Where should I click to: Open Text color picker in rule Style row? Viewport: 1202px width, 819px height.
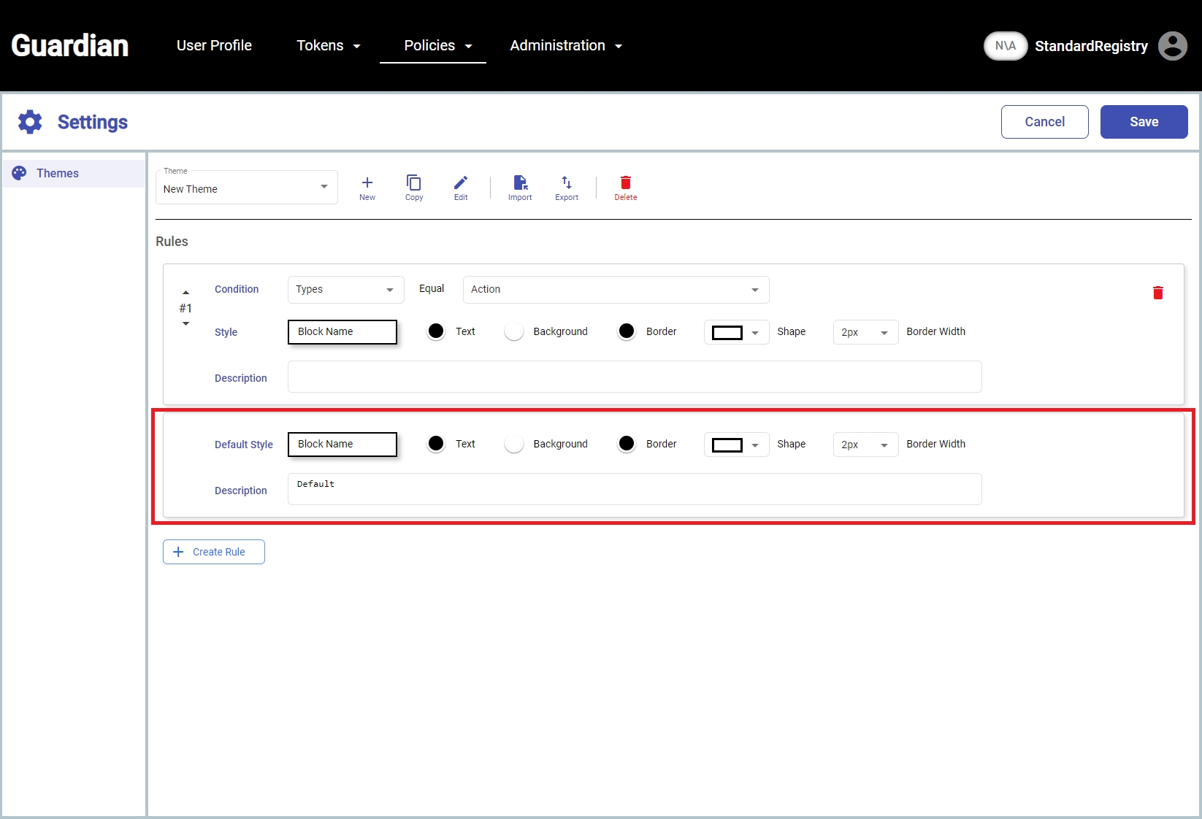(436, 331)
